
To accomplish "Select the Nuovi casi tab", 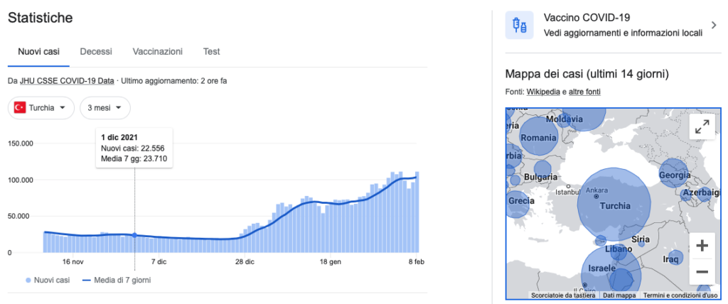I will tap(38, 52).
